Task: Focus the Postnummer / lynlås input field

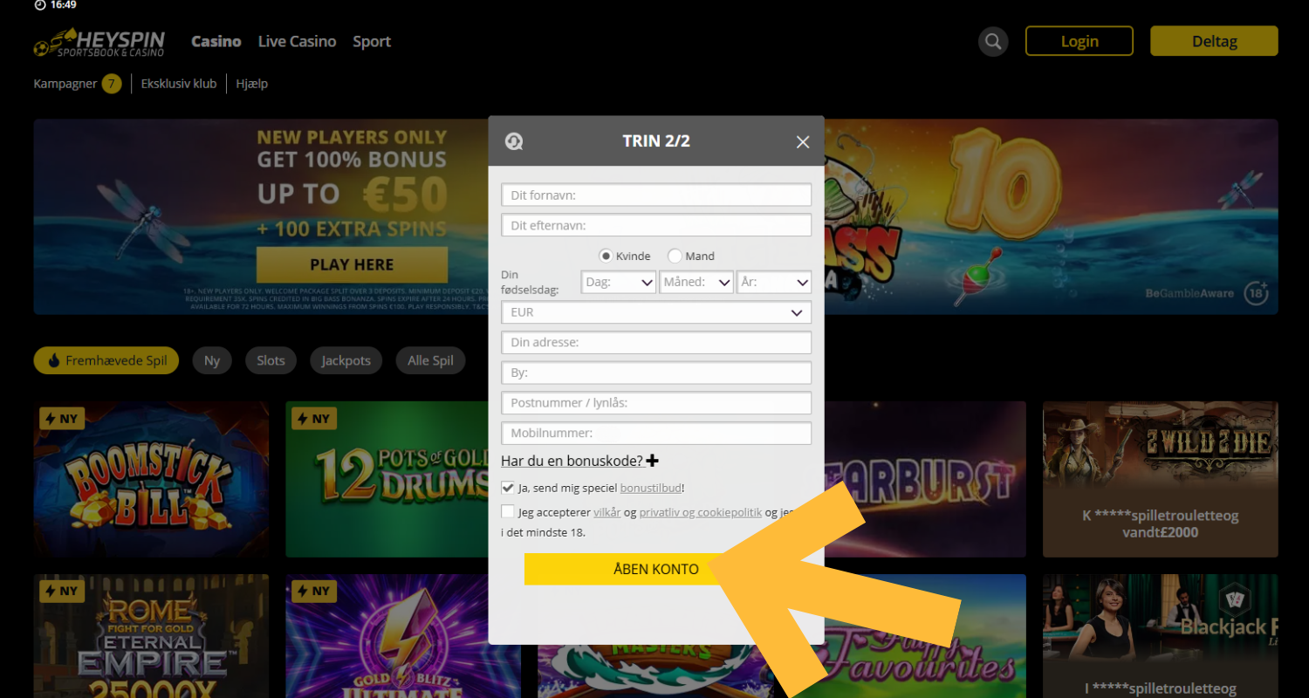Action: coord(656,403)
